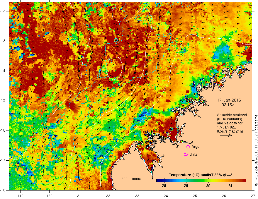Click the temperature color bar

(x=201, y=181)
